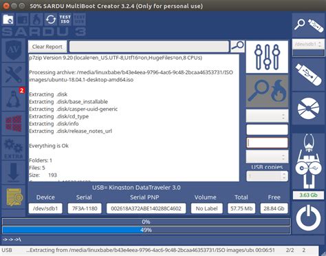Viewport: 326px width, 256px height.
Task: Click the music/media toolbar icon beside folder
Action: [22, 19]
